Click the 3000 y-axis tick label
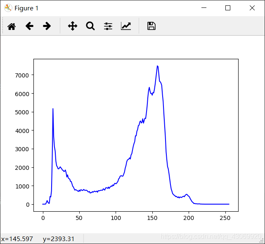 coord(22,149)
